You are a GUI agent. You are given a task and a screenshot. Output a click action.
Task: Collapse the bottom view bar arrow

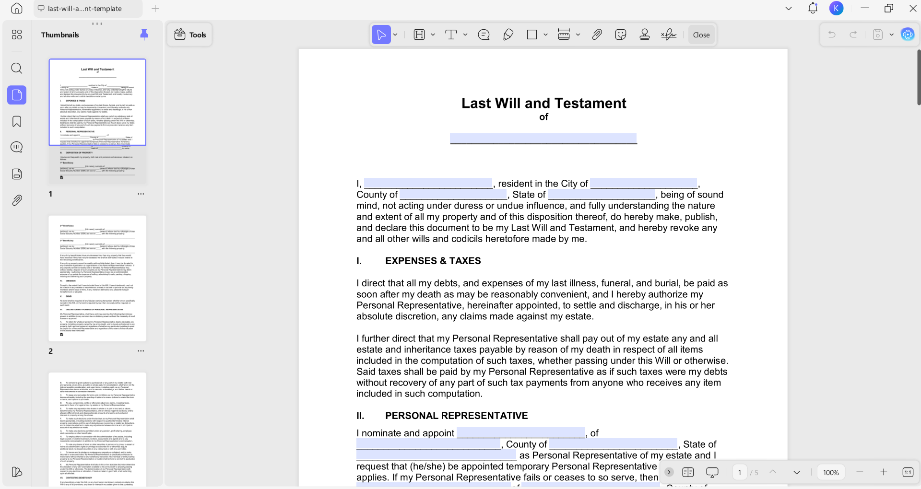[x=669, y=472]
